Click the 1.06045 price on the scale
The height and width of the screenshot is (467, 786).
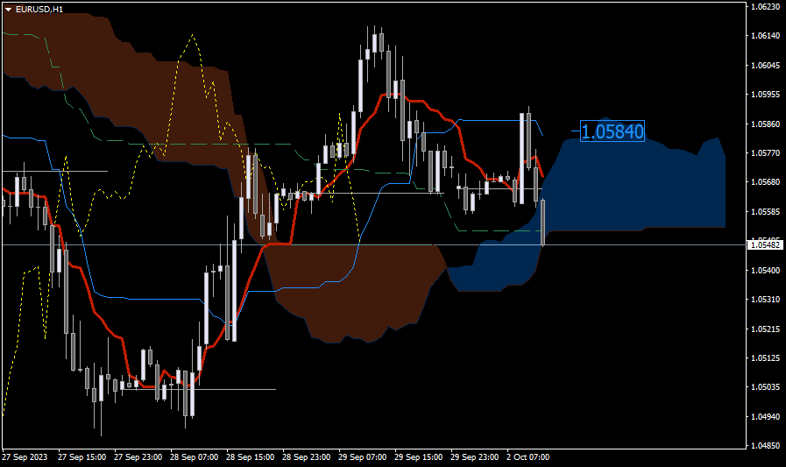pyautogui.click(x=765, y=65)
